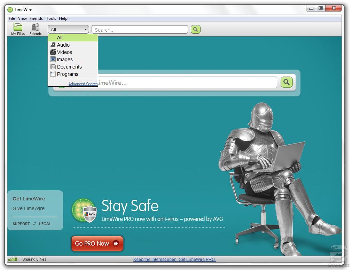Open the Friends menu in the menu bar
Image resolution: width=352 pixels, height=270 pixels.
(x=36, y=18)
